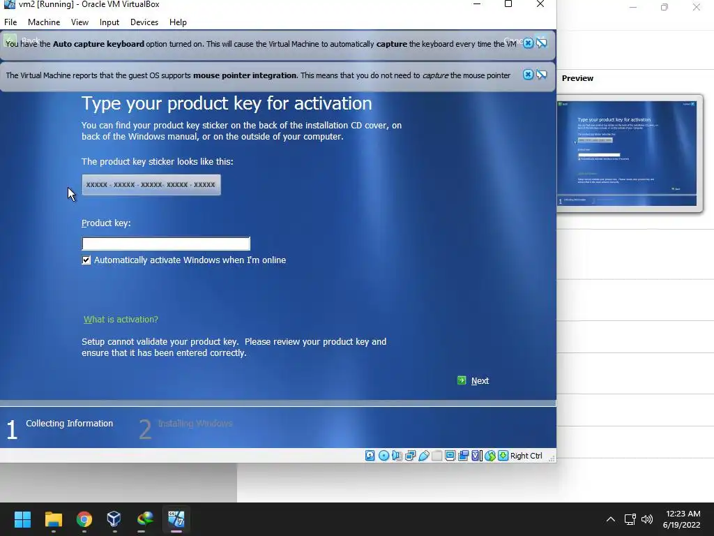Suppress future Auto capture keyboard messages
Image resolution: width=714 pixels, height=536 pixels.
(541, 43)
